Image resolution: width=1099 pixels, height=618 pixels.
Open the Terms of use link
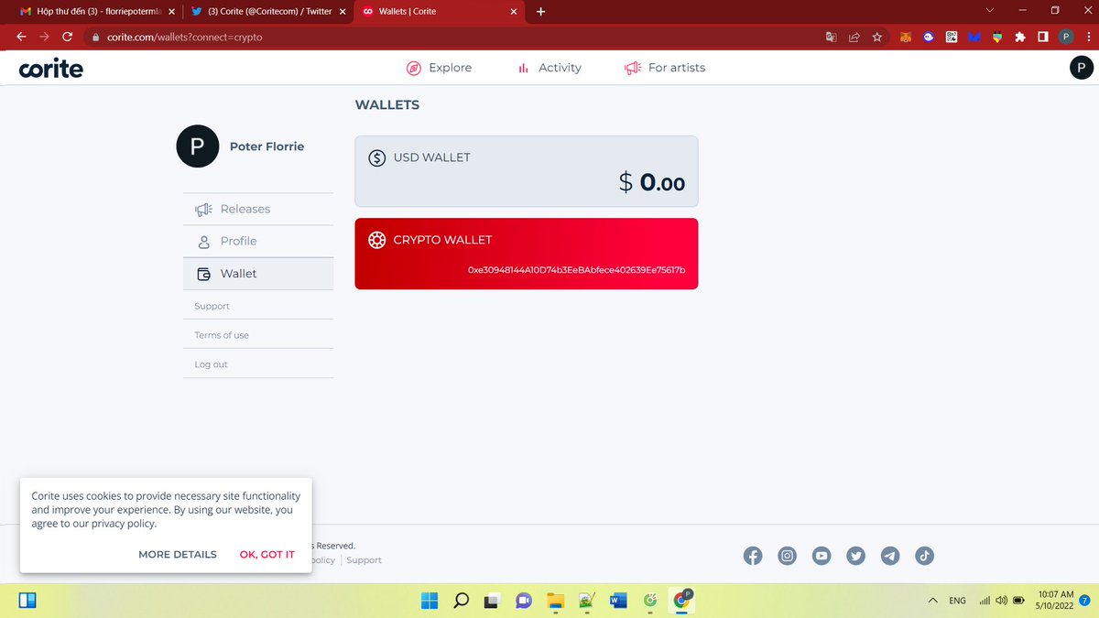pos(222,335)
